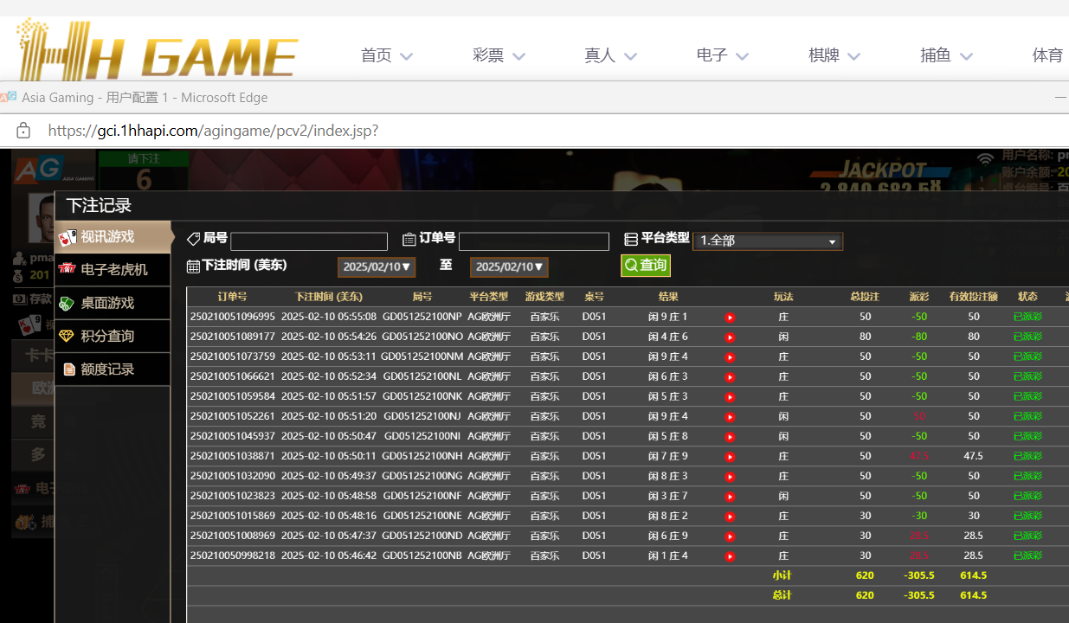Play video replay for order 250210051096995
The height and width of the screenshot is (623, 1069).
(730, 318)
